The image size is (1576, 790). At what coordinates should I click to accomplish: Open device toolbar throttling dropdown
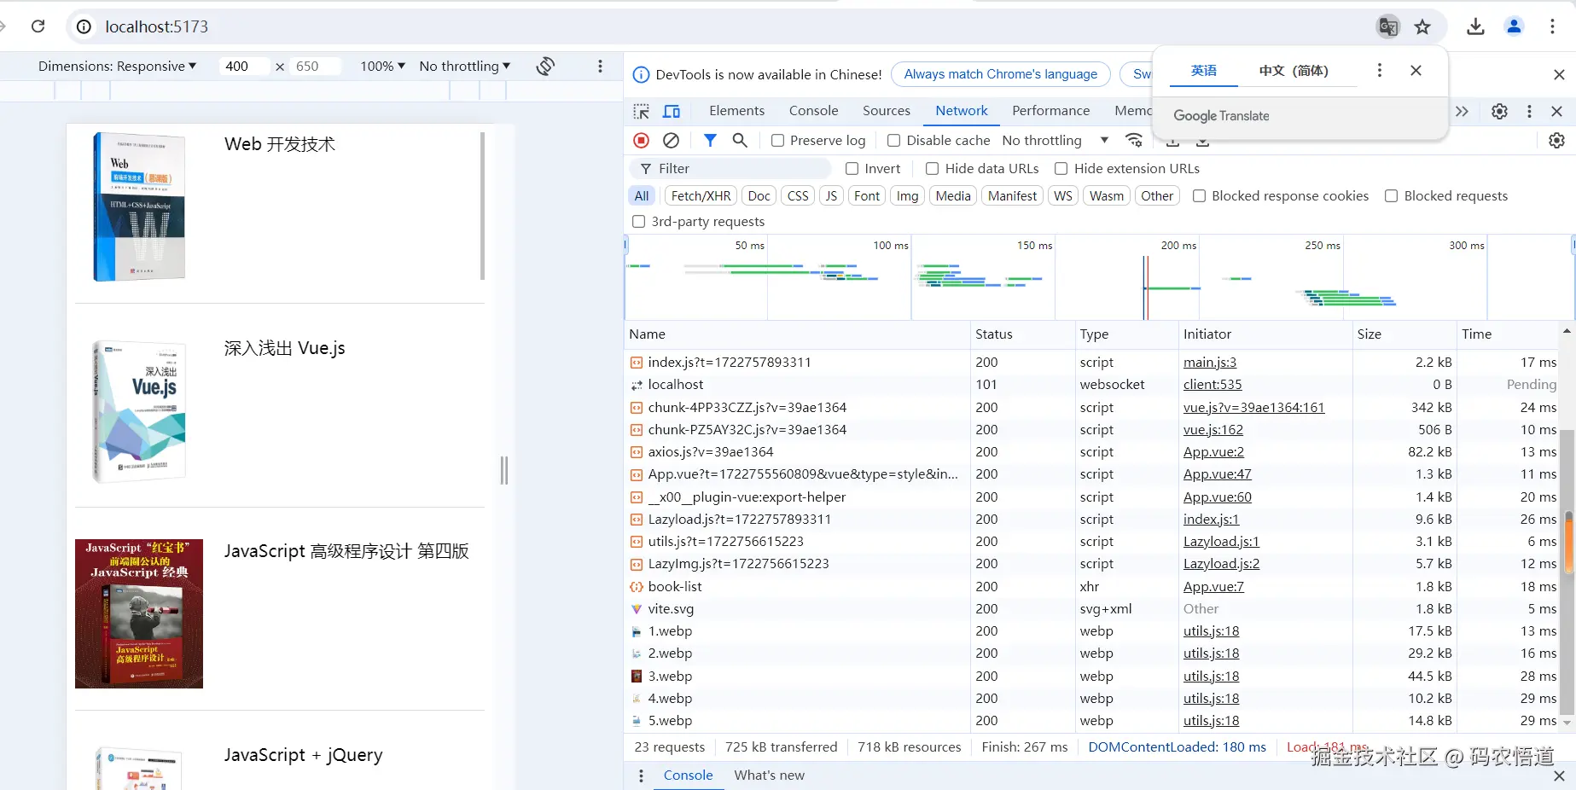[x=465, y=66]
